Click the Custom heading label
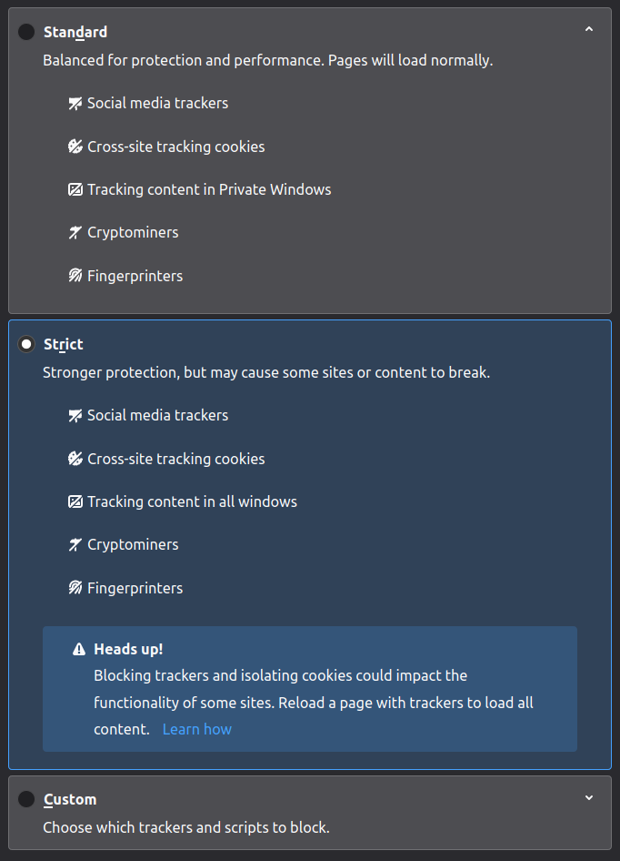This screenshot has width=620, height=861. pyautogui.click(x=70, y=799)
